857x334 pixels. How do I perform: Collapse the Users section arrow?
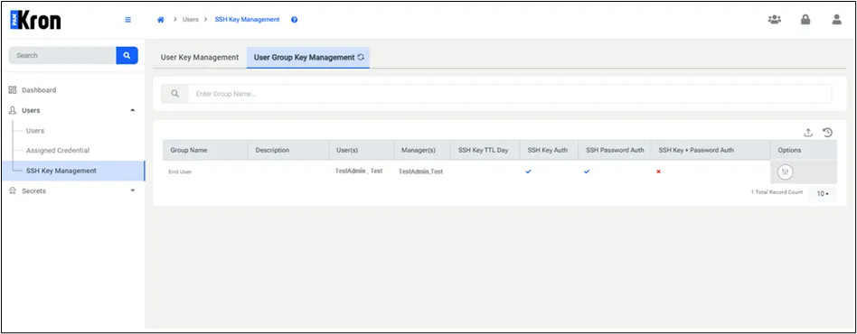132,110
